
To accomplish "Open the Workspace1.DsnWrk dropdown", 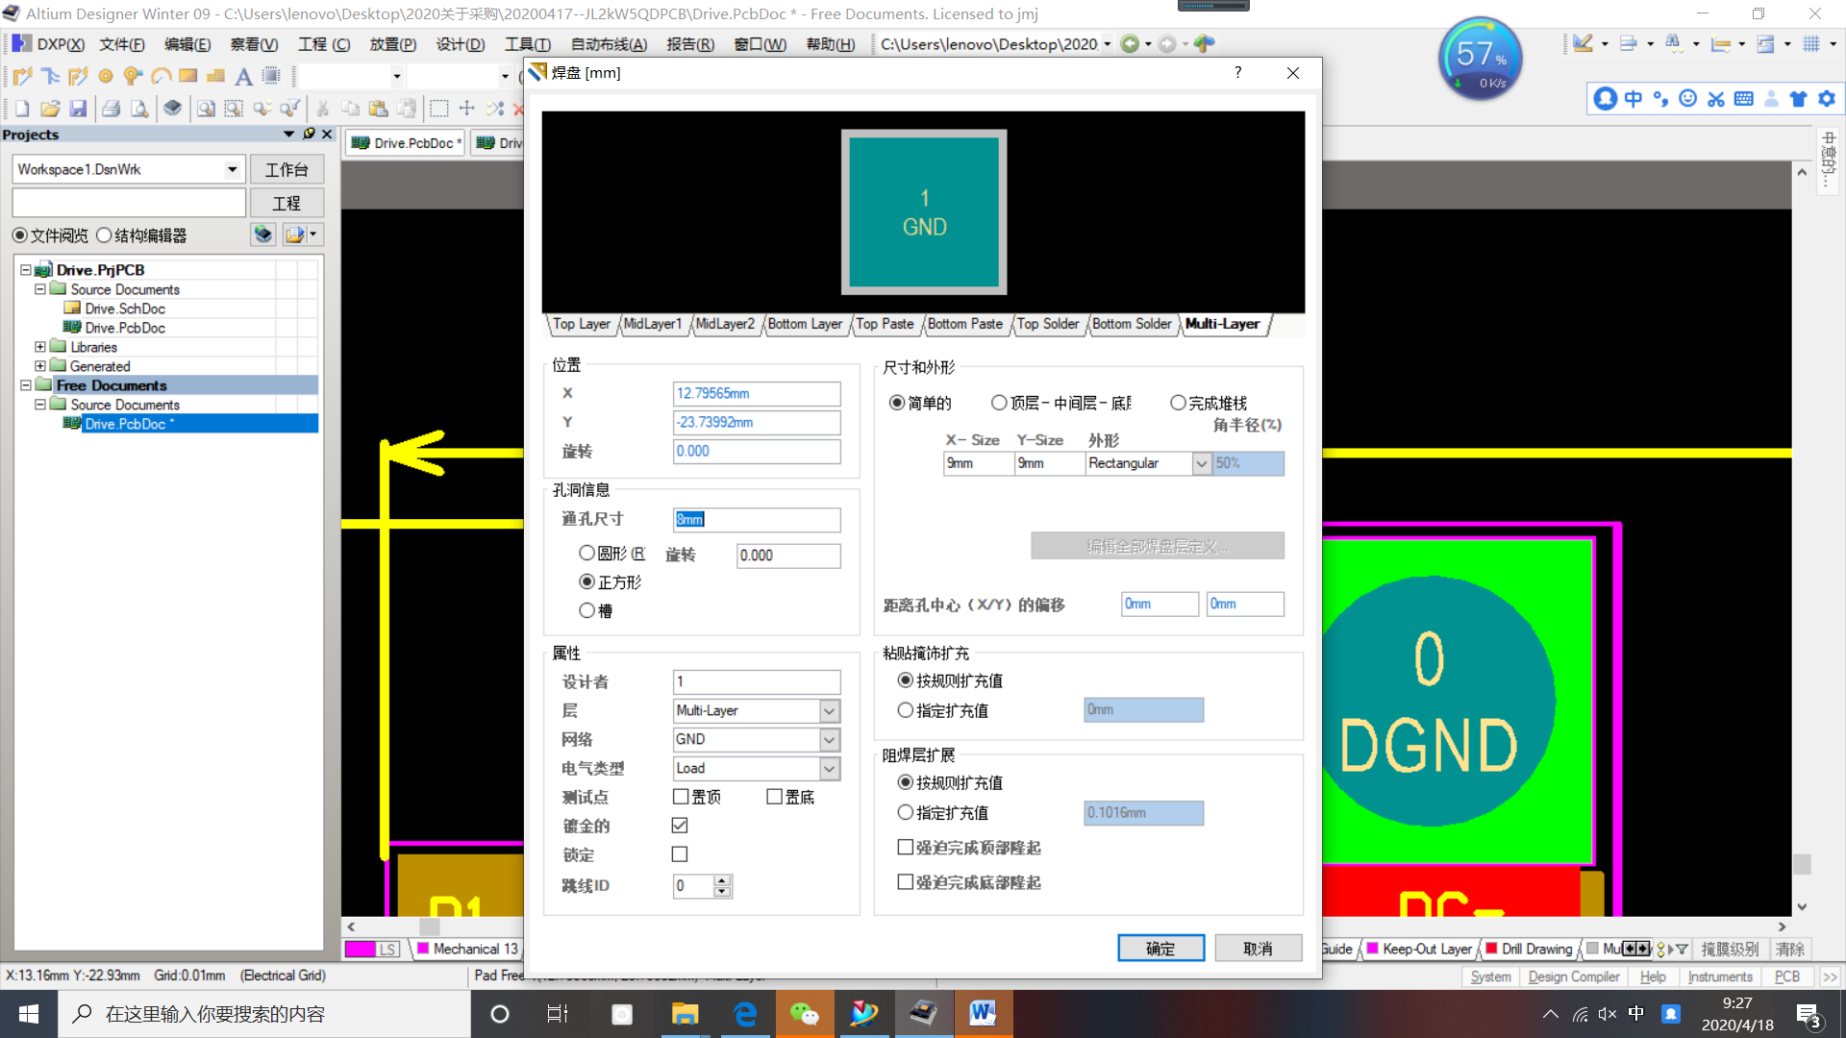I will click(x=232, y=169).
